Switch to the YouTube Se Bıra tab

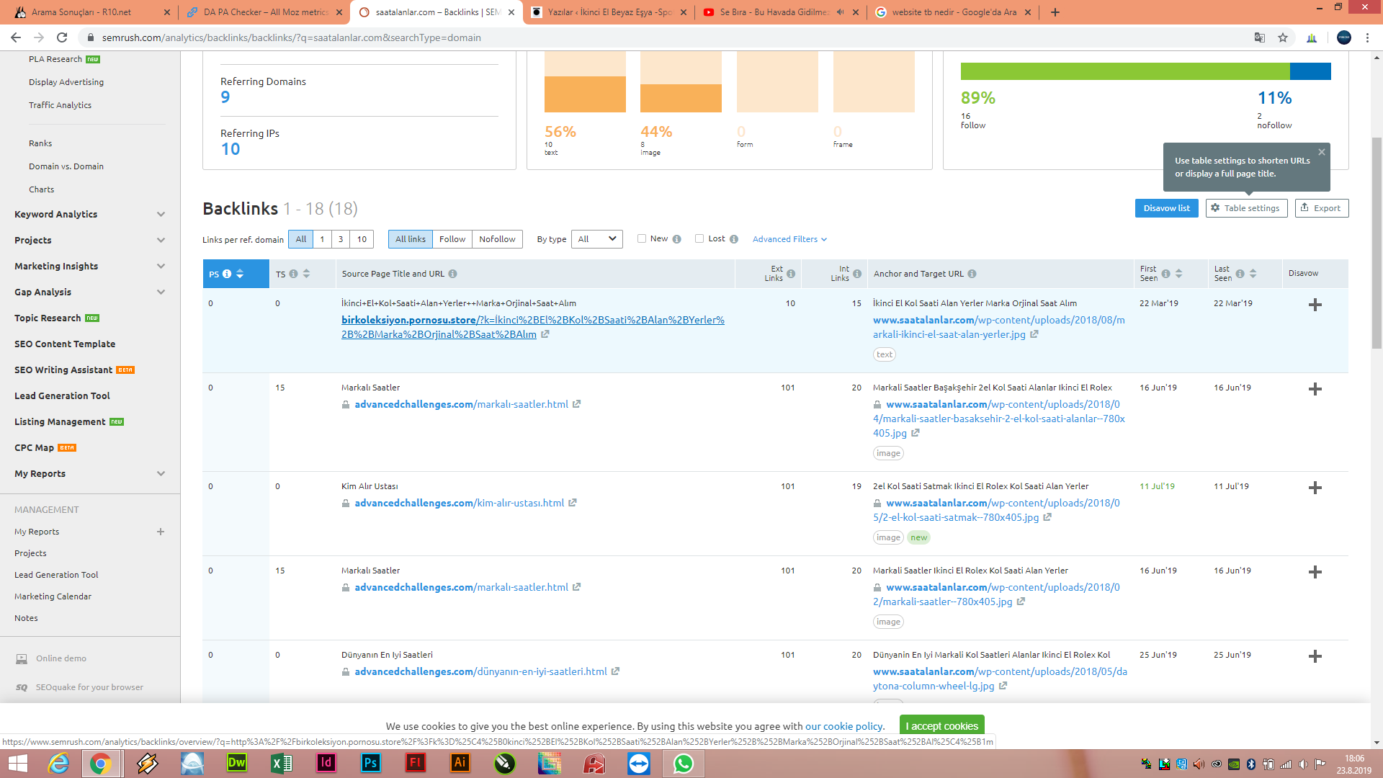point(782,12)
